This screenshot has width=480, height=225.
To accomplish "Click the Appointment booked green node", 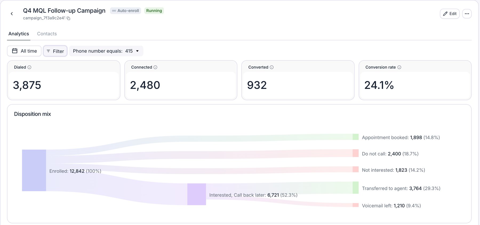I will click(x=355, y=137).
